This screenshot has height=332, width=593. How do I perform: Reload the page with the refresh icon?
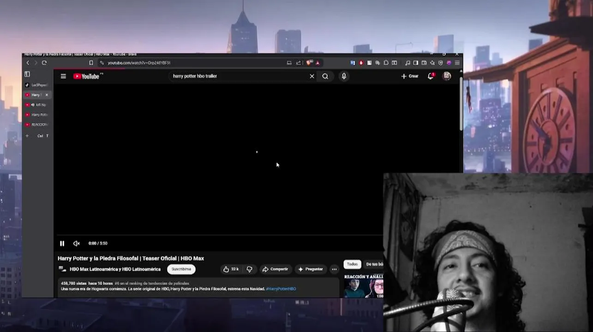pyautogui.click(x=44, y=63)
